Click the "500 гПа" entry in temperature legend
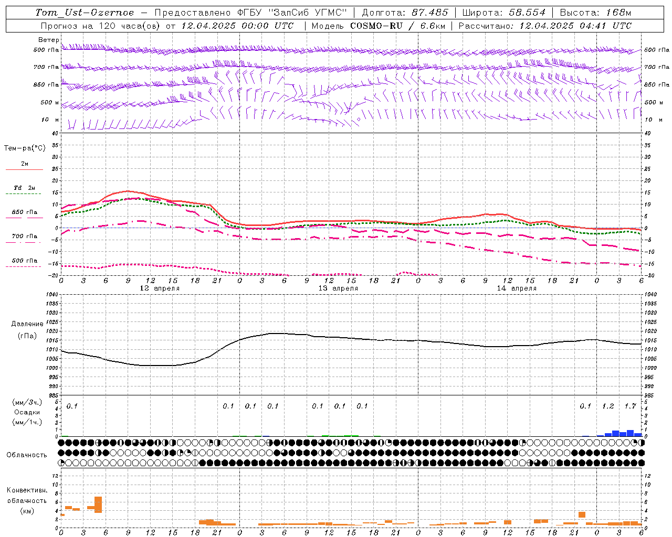This screenshot has height=537, width=672. [x=25, y=260]
